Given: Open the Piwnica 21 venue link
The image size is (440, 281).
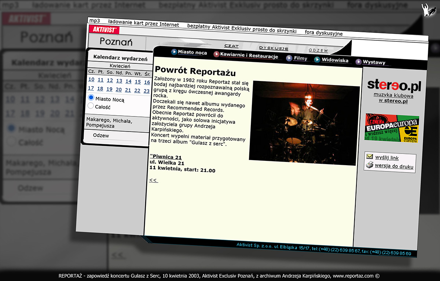Looking at the screenshot, I should (x=166, y=157).
